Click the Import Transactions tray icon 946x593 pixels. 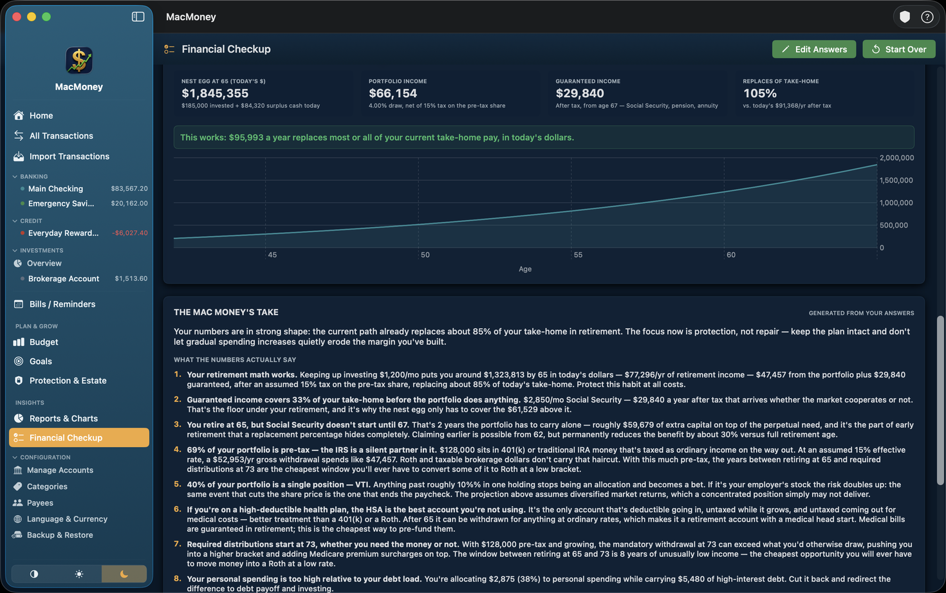[19, 156]
